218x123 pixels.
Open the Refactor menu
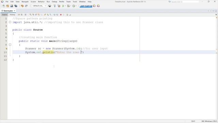41,2
